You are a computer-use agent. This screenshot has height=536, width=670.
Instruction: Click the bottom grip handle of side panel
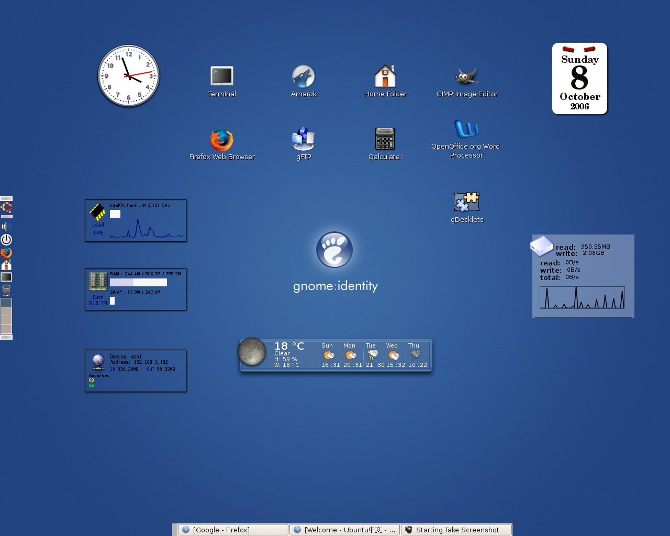pyautogui.click(x=6, y=337)
